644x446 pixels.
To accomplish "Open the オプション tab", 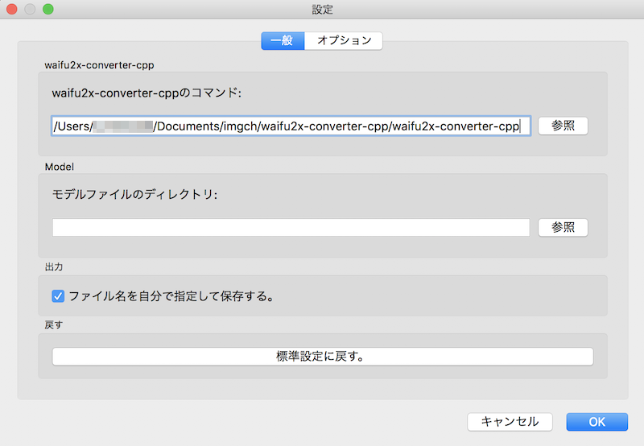I will [x=344, y=40].
